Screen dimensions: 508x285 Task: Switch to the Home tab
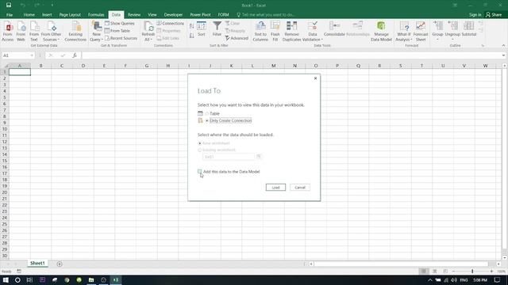pyautogui.click(x=29, y=14)
